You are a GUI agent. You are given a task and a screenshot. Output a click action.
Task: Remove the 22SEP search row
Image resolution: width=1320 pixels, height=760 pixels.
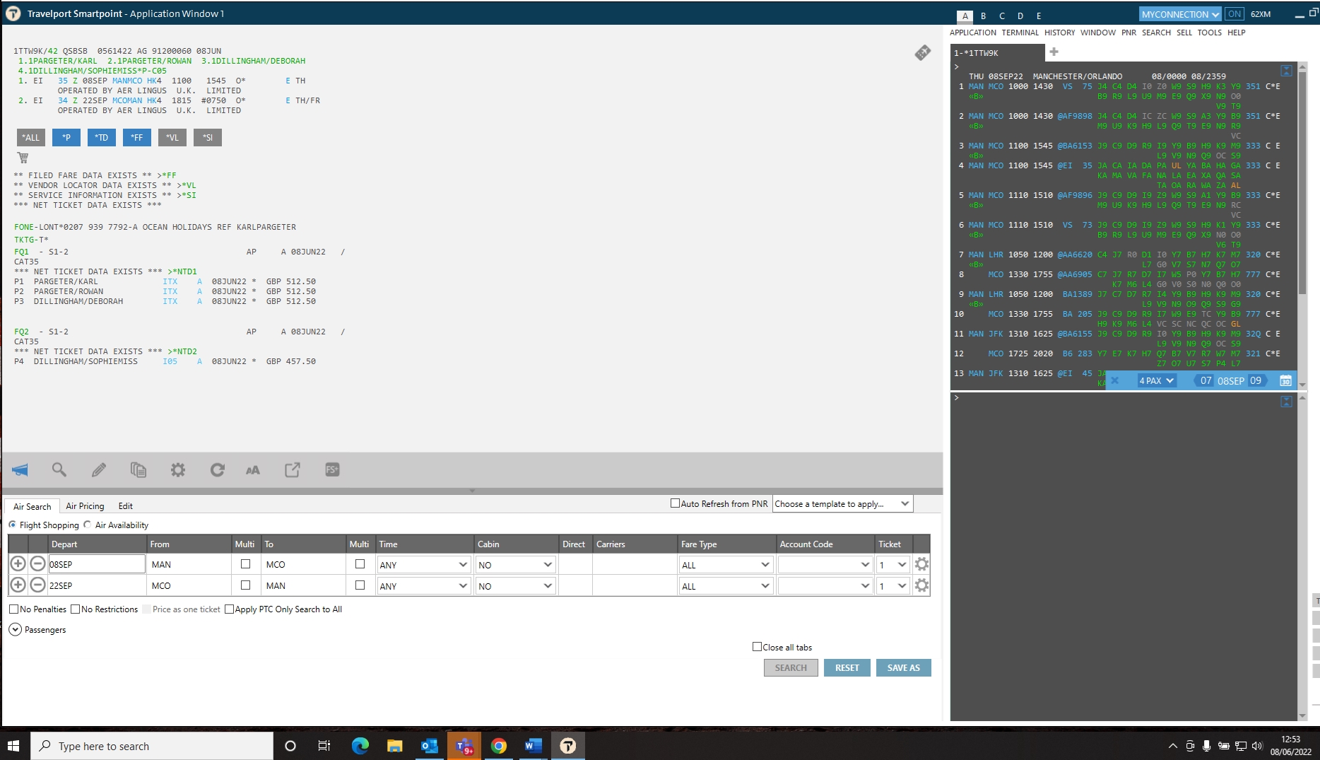[x=38, y=585]
